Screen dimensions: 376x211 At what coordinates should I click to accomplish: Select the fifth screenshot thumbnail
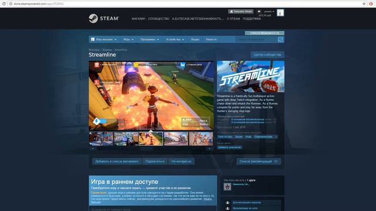tap(201, 138)
